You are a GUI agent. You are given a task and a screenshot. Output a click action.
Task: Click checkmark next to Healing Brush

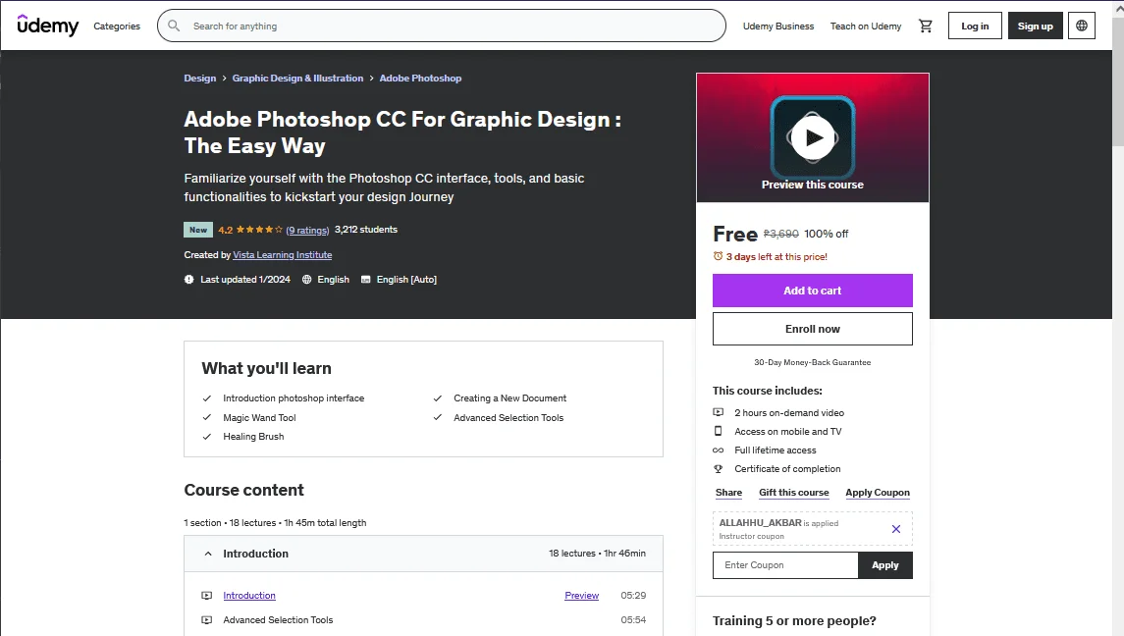coord(207,436)
